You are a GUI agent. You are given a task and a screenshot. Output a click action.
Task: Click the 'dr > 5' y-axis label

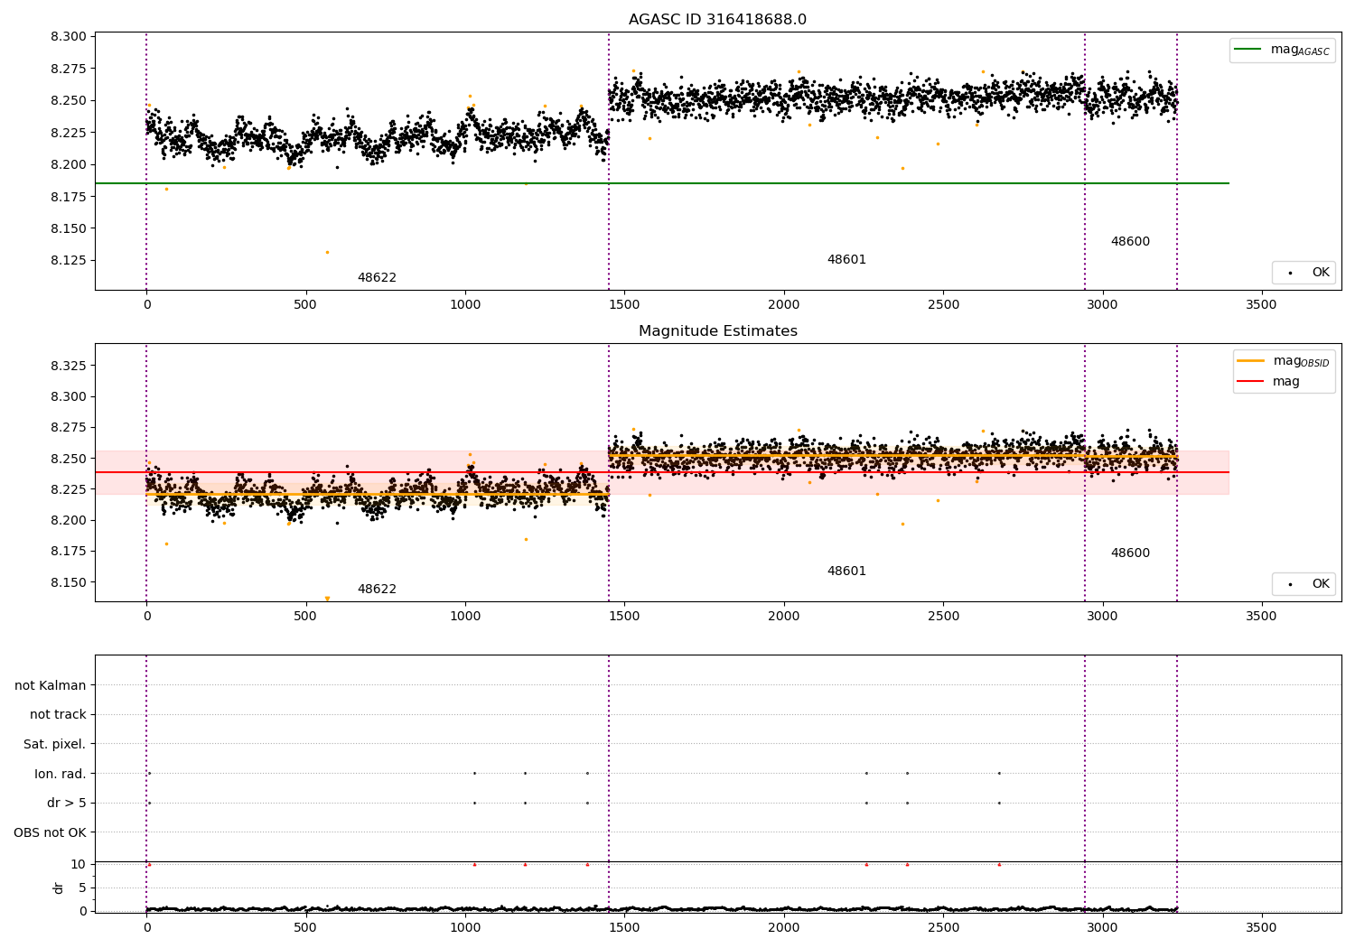click(67, 803)
